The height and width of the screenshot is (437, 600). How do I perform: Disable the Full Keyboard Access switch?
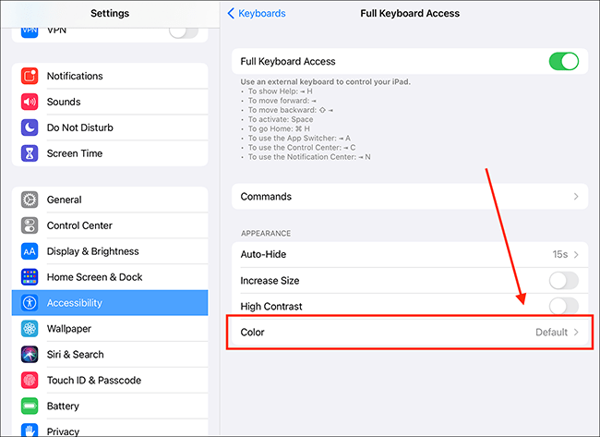(x=564, y=61)
